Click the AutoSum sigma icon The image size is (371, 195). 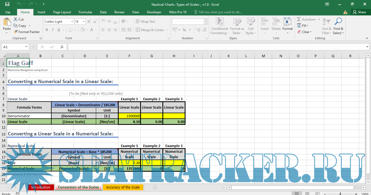pos(299,19)
